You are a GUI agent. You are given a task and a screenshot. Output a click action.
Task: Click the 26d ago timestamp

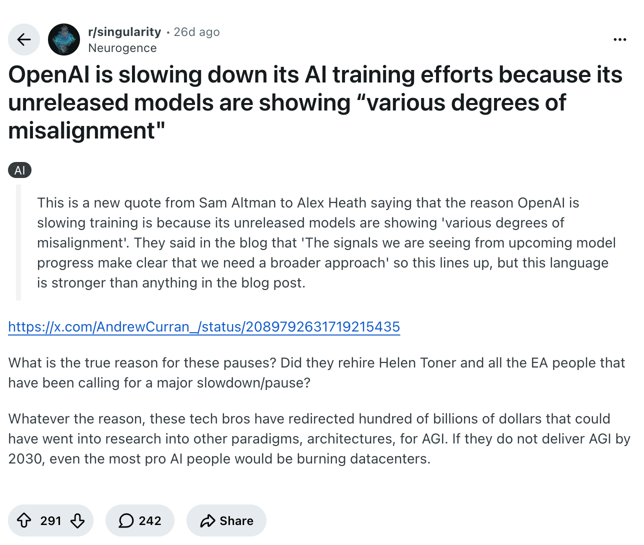click(x=196, y=32)
